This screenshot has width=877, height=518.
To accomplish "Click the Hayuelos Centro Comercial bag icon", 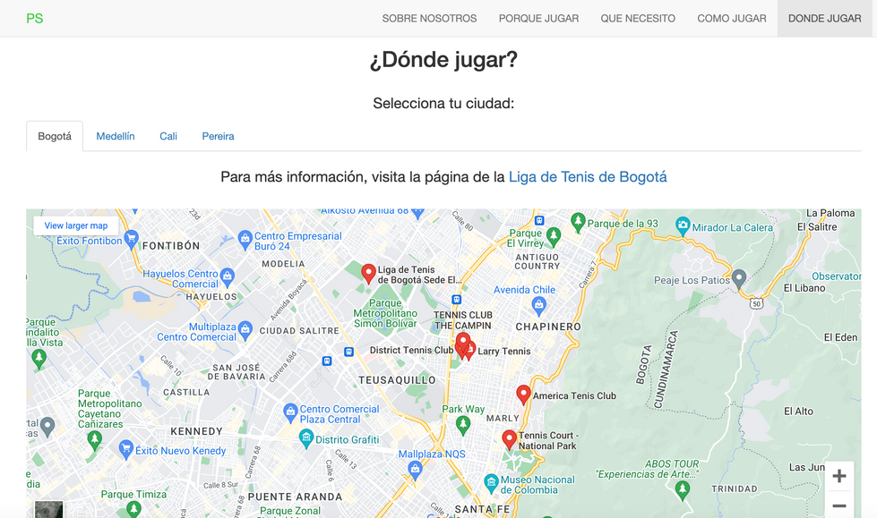I will pos(227,277).
